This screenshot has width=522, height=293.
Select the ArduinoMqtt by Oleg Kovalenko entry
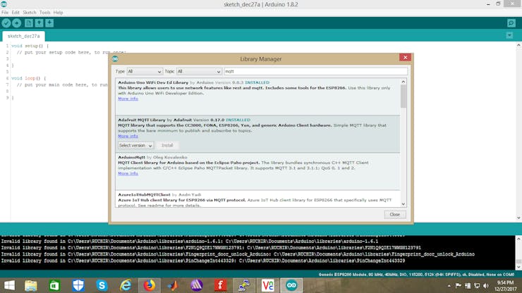(x=257, y=171)
